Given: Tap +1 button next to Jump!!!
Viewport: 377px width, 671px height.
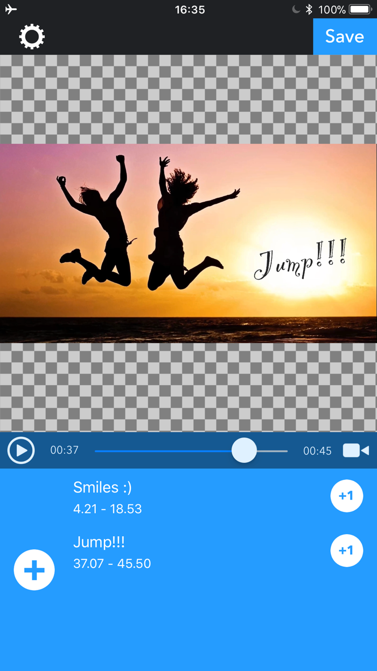Looking at the screenshot, I should [x=346, y=550].
